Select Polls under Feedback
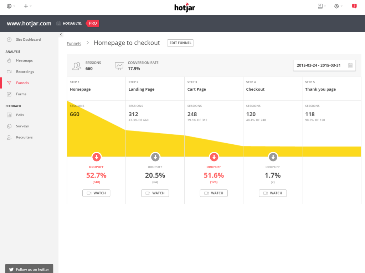This screenshot has height=273, width=365. pyautogui.click(x=20, y=115)
